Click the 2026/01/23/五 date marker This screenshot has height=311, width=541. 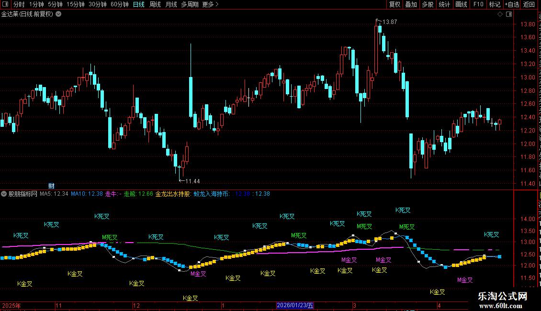pos(295,305)
